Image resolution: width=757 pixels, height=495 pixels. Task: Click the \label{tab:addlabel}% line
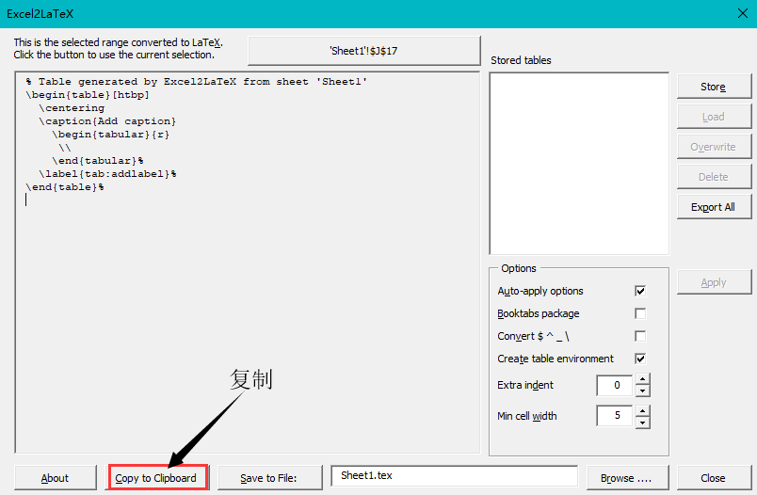click(x=107, y=174)
